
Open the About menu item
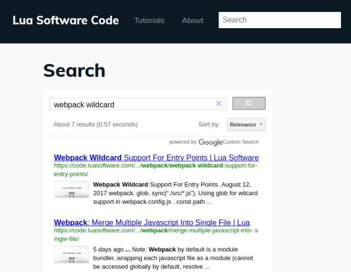point(193,21)
